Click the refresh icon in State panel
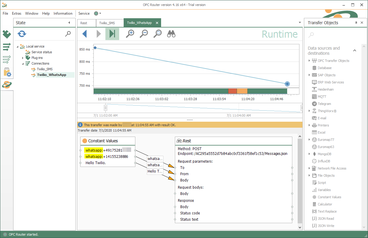This screenshot has width=368, height=238. [x=22, y=34]
